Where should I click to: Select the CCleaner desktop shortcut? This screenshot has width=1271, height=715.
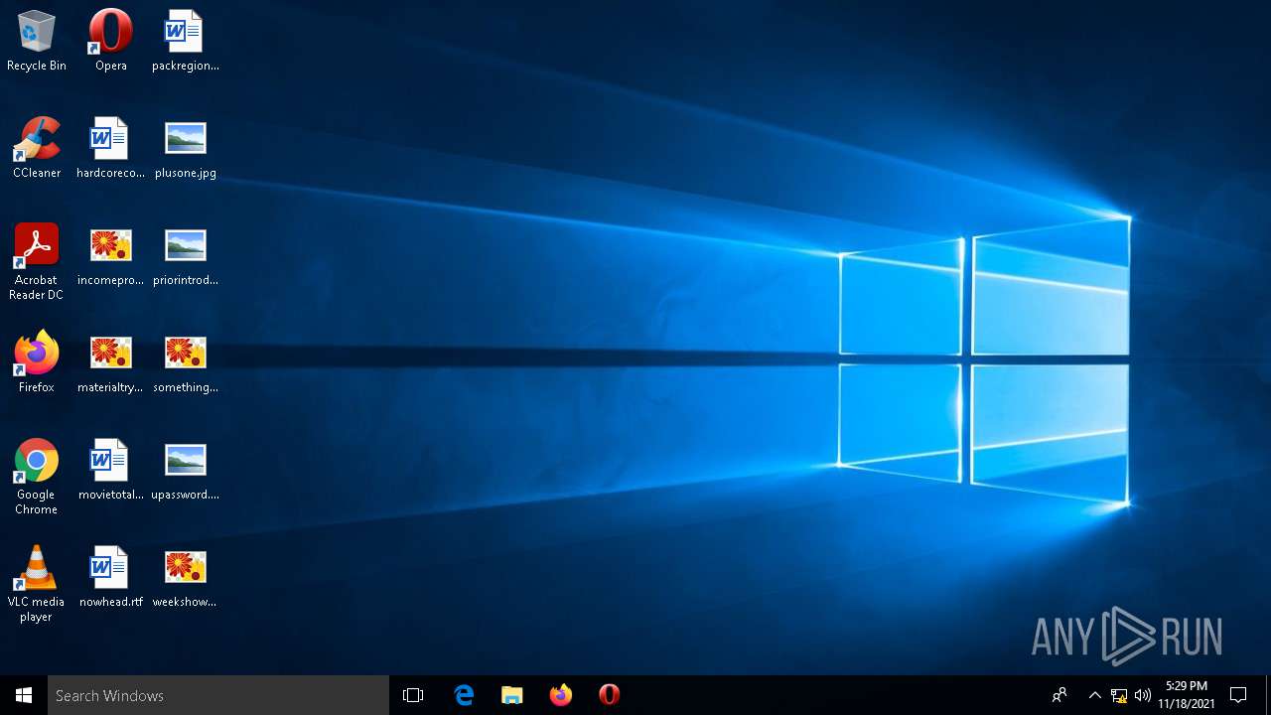tap(37, 148)
